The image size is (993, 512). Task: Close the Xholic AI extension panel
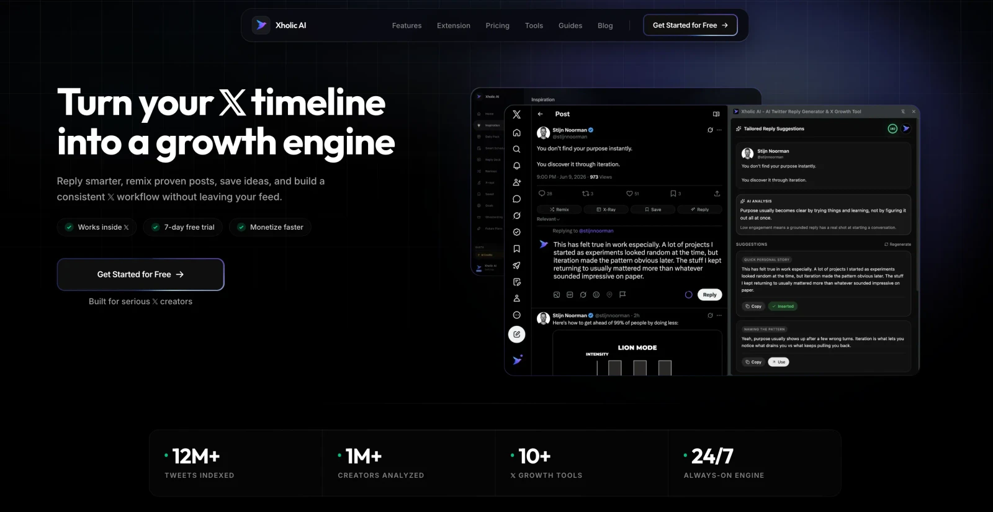914,112
